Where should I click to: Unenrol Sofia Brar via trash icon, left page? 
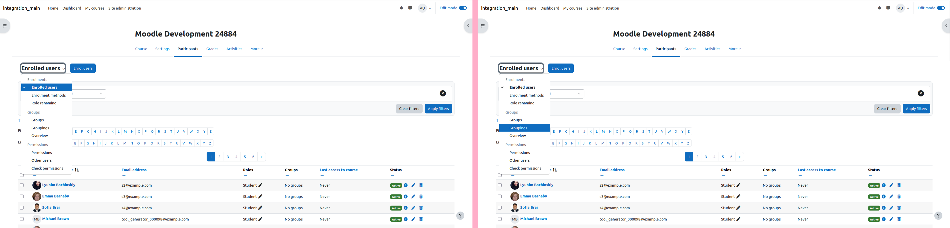[421, 208]
